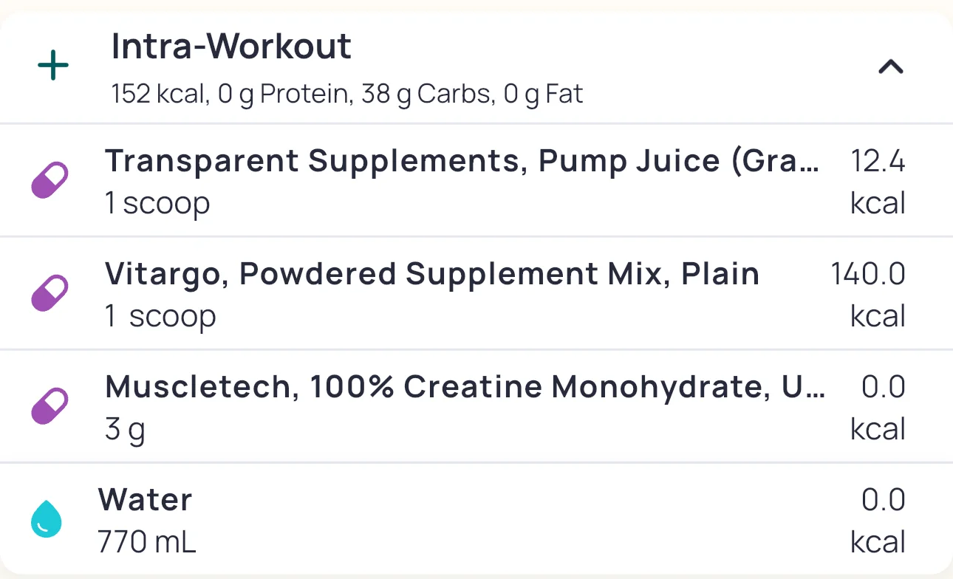Click the 140.0 kcal value for Vitargo
Image resolution: width=953 pixels, height=579 pixels.
868,294
